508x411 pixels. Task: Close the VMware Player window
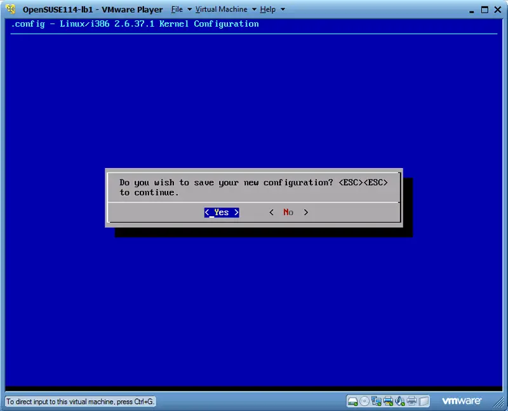tap(498, 10)
